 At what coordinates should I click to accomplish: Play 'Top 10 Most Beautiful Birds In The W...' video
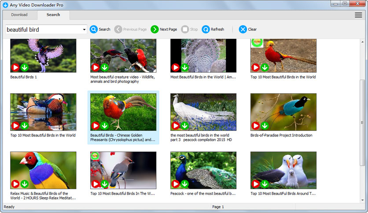pyautogui.click(x=95, y=184)
